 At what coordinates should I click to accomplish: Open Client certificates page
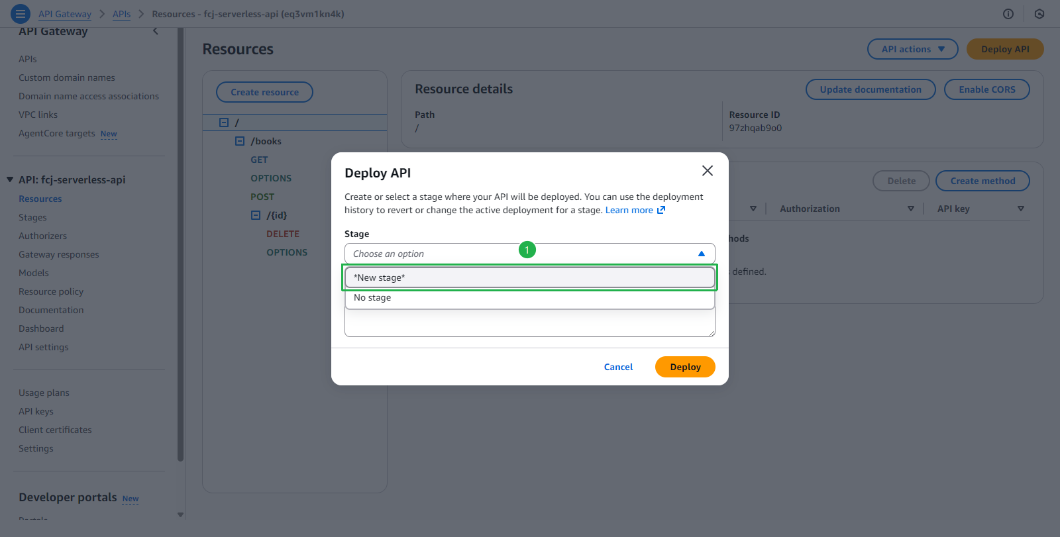tap(55, 430)
